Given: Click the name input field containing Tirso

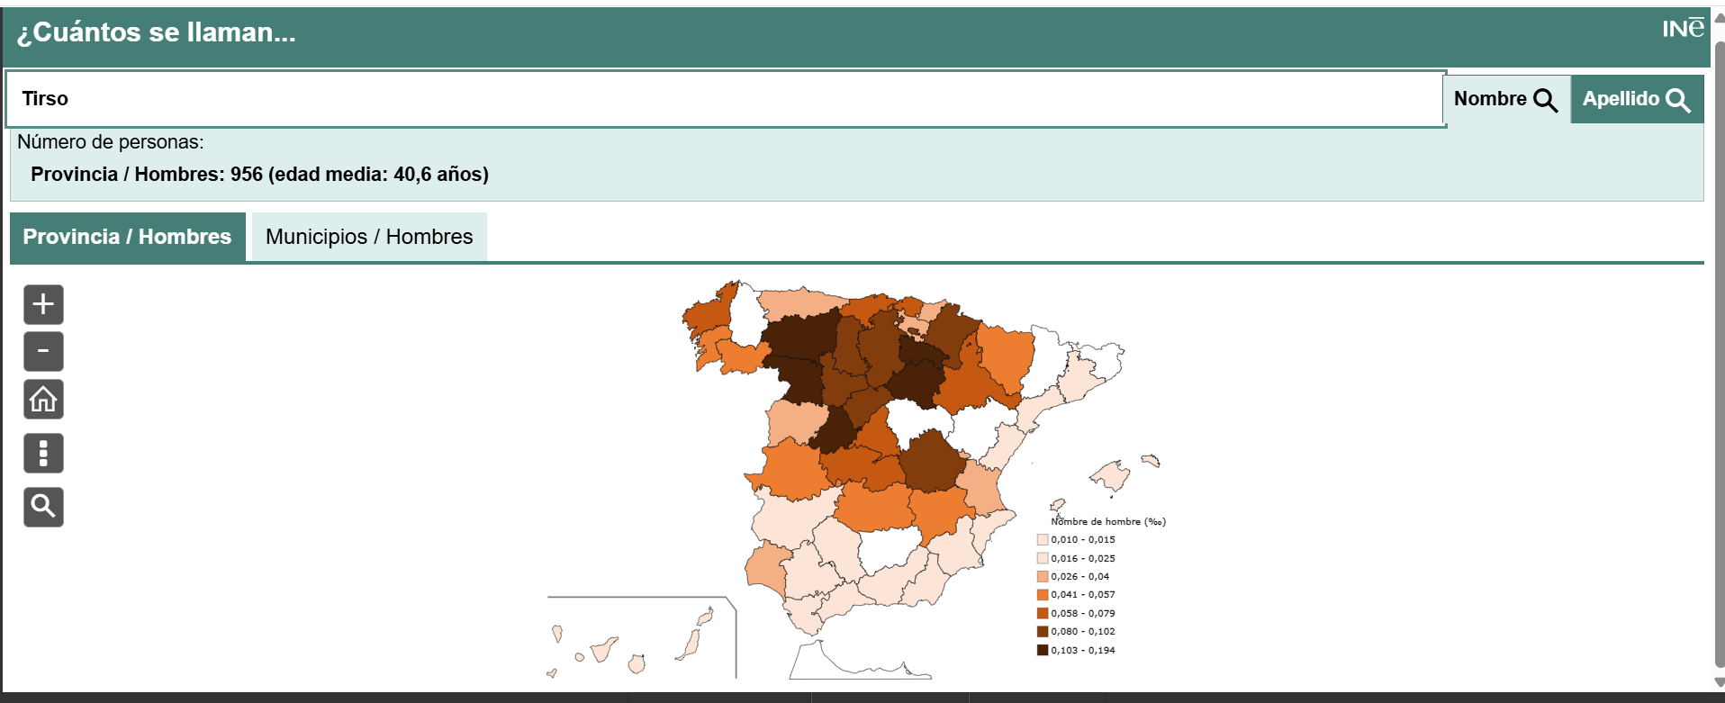Looking at the screenshot, I should [x=720, y=99].
